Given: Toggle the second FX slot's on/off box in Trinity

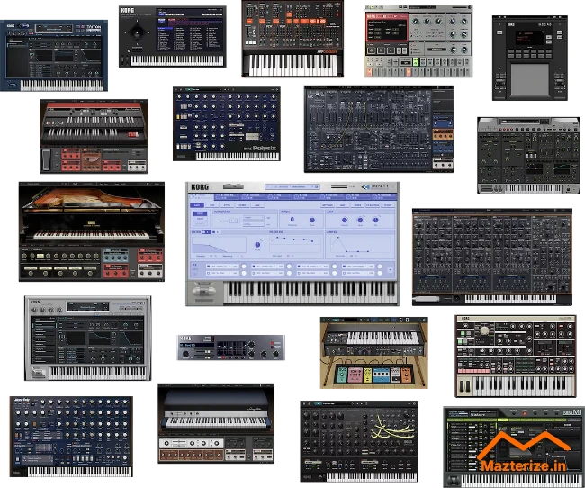Looking at the screenshot, I should click(x=253, y=267).
